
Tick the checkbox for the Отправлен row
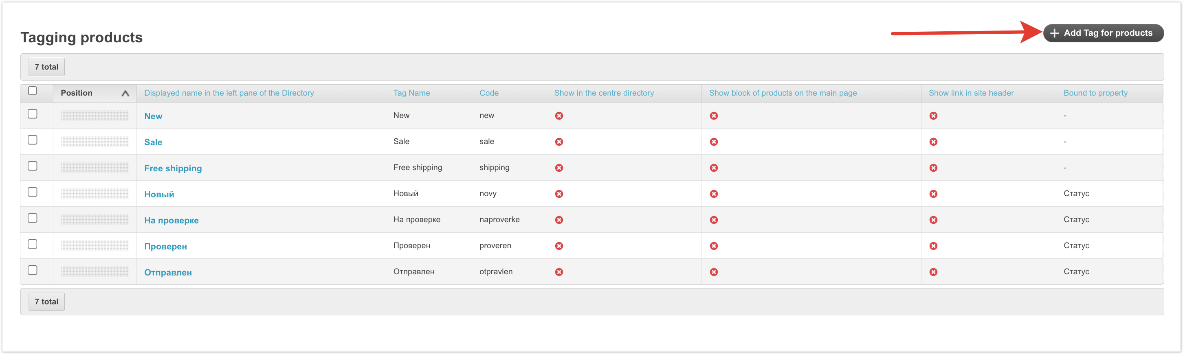pos(33,270)
